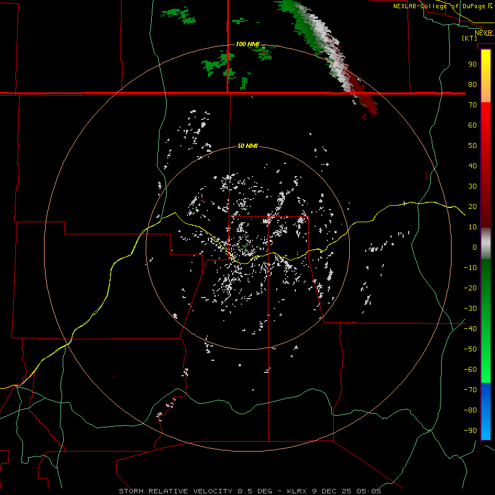495x495 pixels.
Task: Pick the -30 label on the velocity legend
Action: tap(470, 309)
